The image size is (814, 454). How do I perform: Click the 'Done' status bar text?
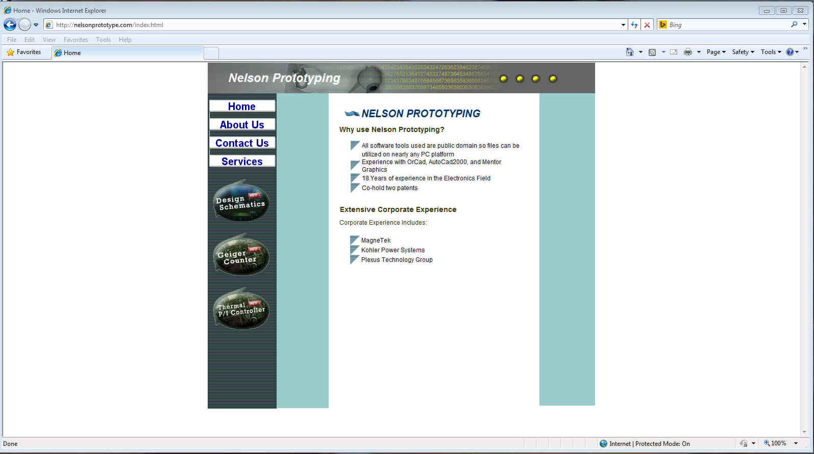(10, 444)
